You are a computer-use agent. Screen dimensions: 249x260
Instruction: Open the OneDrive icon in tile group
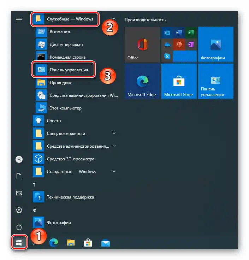click(167, 45)
